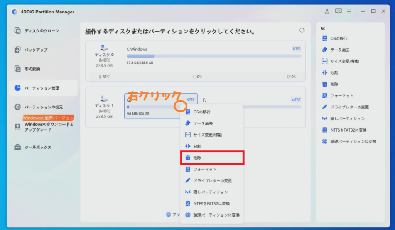Open the feedback message icon
395x230 pixels.
338,12
